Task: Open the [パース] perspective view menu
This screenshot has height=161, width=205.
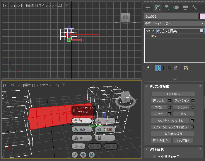Action: click(x=16, y=85)
